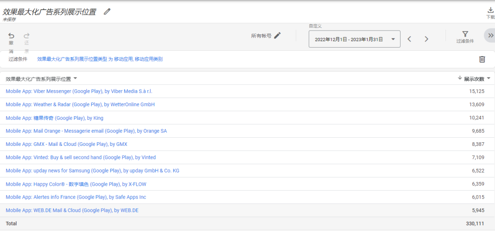Select the 15,125 impressions value
Screen dimensions: 495x231
click(x=477, y=91)
